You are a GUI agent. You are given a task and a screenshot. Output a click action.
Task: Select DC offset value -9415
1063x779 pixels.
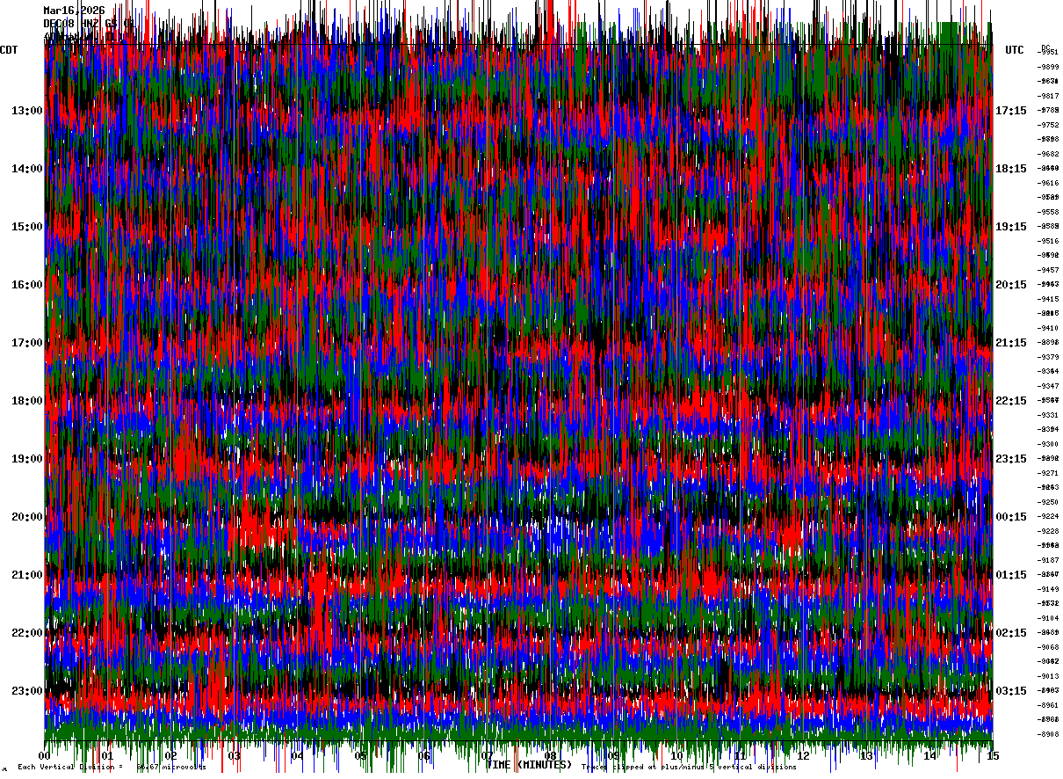point(1050,299)
